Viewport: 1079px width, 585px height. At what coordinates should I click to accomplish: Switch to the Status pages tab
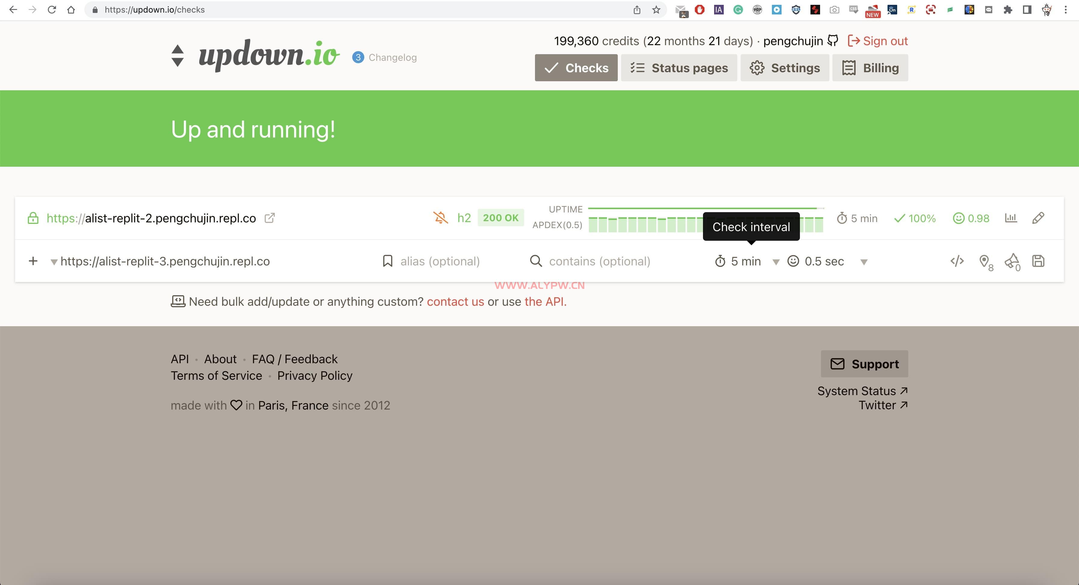[679, 68]
